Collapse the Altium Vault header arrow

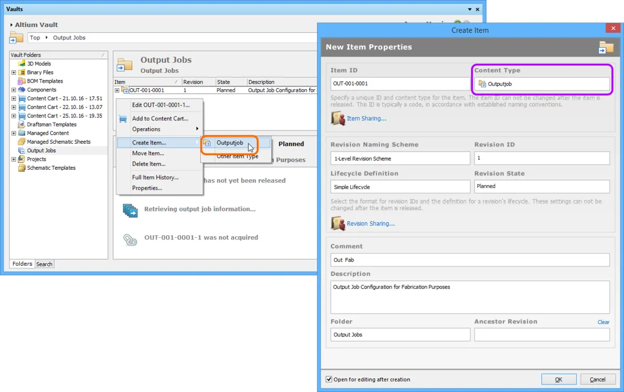11,25
